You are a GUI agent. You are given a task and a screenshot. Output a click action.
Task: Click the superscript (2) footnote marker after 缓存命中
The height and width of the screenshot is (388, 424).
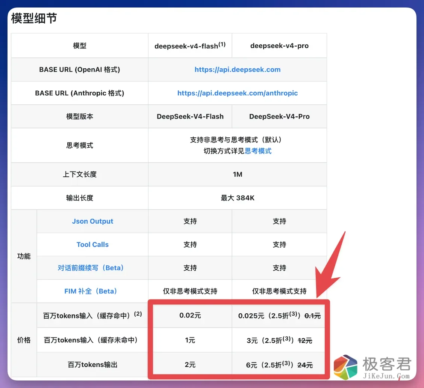[138, 313]
